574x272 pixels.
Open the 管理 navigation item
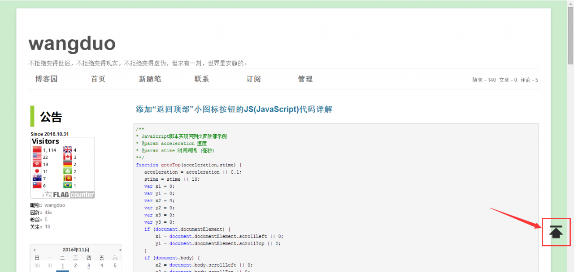305,79
